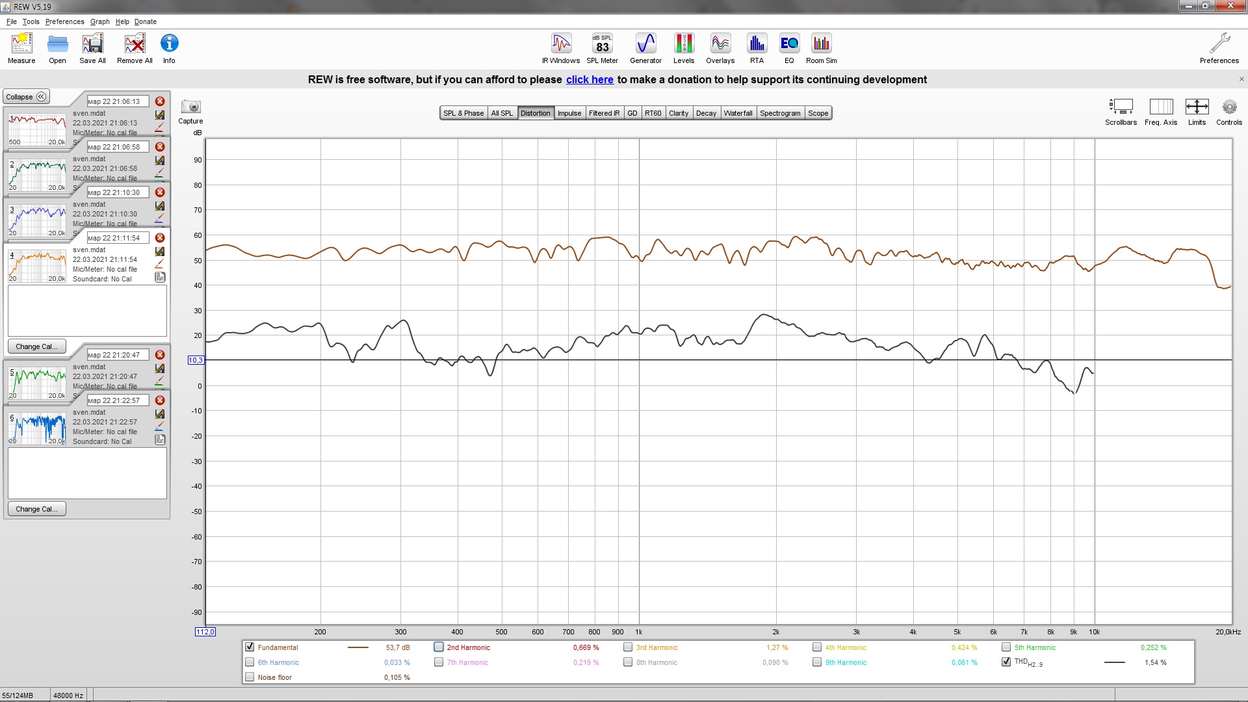Open the Preferences menu
This screenshot has width=1248, height=702.
coord(64,21)
